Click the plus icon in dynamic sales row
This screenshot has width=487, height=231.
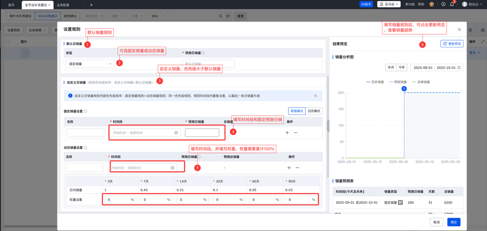click(289, 168)
